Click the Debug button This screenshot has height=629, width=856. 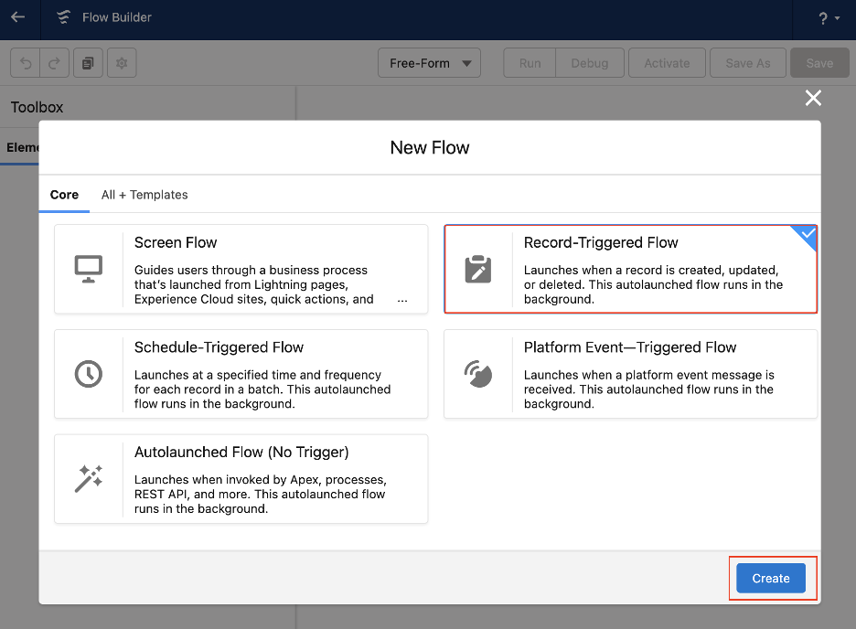(590, 62)
